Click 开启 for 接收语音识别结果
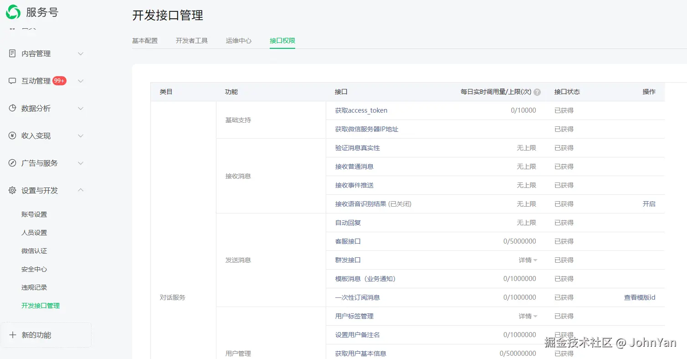 click(x=649, y=204)
